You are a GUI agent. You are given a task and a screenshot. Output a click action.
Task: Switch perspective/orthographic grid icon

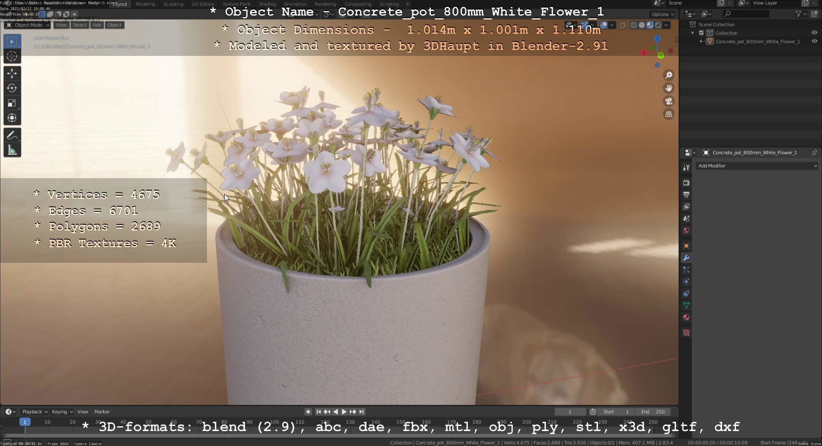point(669,114)
